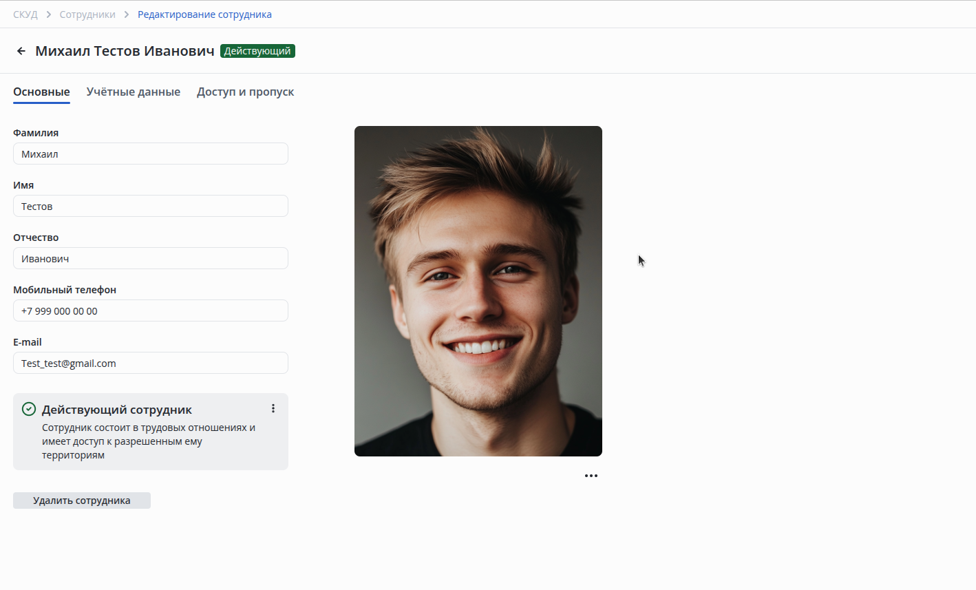The image size is (976, 590).
Task: Edit the Отчество field
Action: pyautogui.click(x=150, y=258)
